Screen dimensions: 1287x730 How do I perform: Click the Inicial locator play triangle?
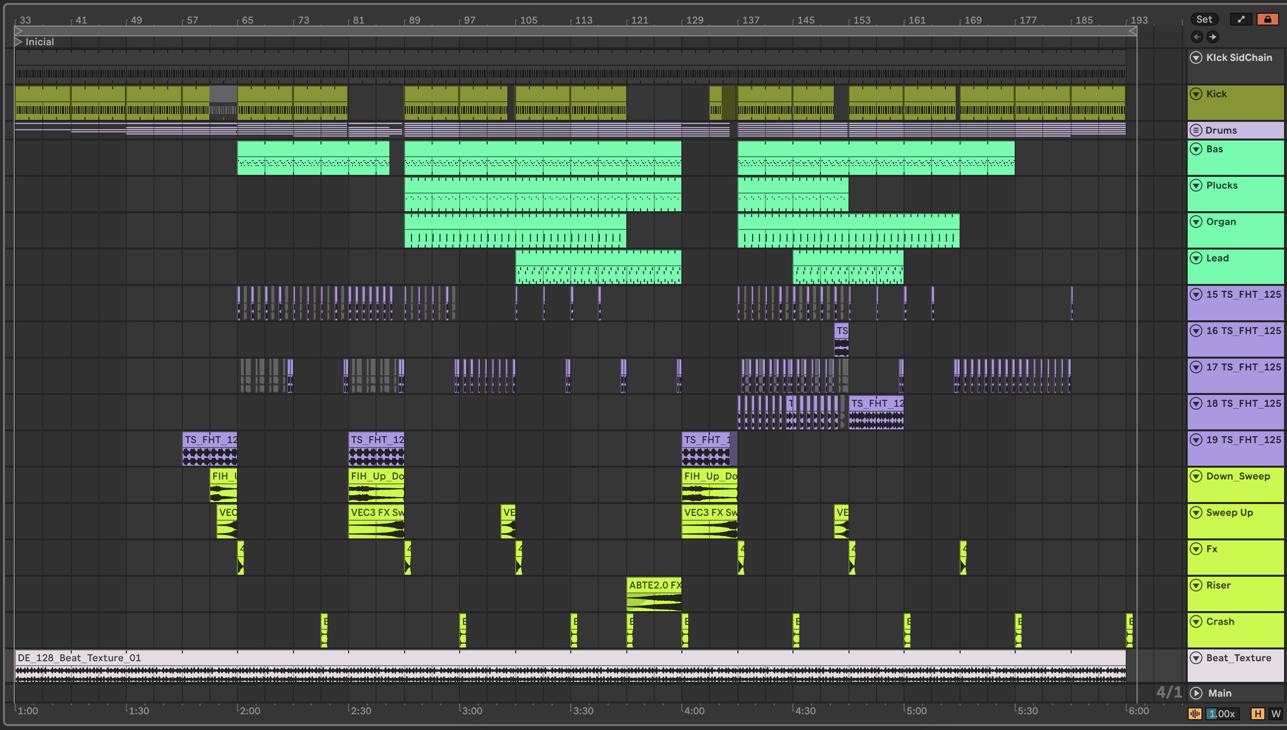[x=18, y=42]
